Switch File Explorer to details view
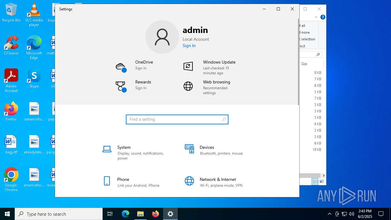This screenshot has width=391, height=220. pyautogui.click(x=315, y=182)
